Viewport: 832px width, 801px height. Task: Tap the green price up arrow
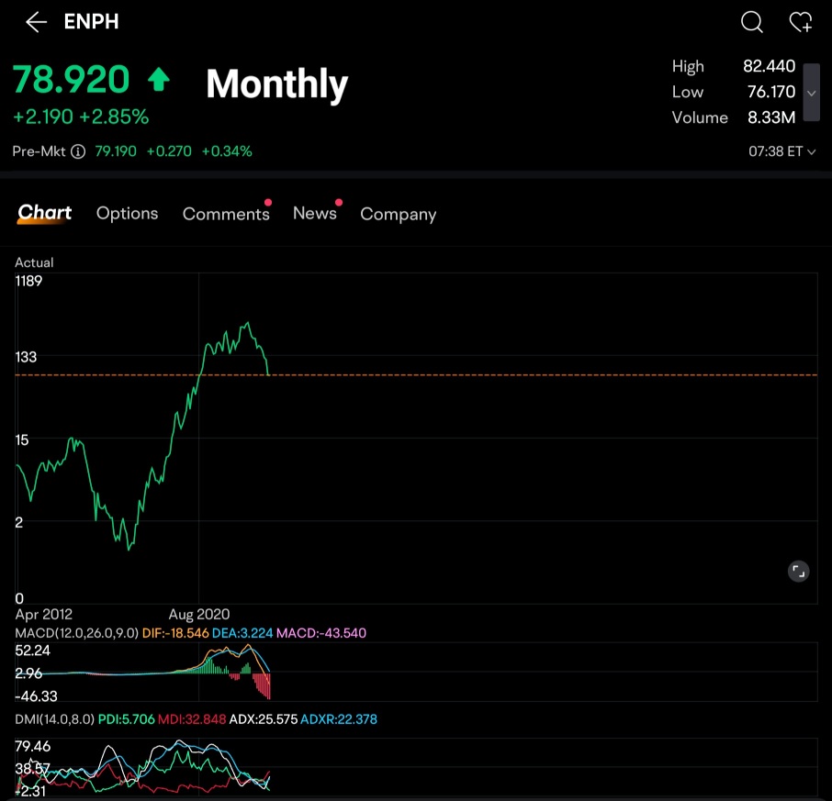(159, 80)
